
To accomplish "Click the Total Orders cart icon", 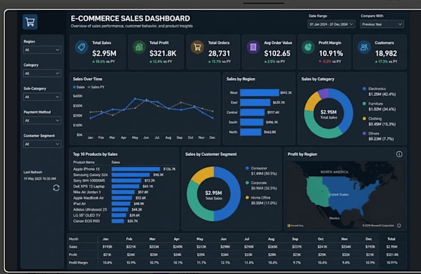I will click(x=197, y=47).
